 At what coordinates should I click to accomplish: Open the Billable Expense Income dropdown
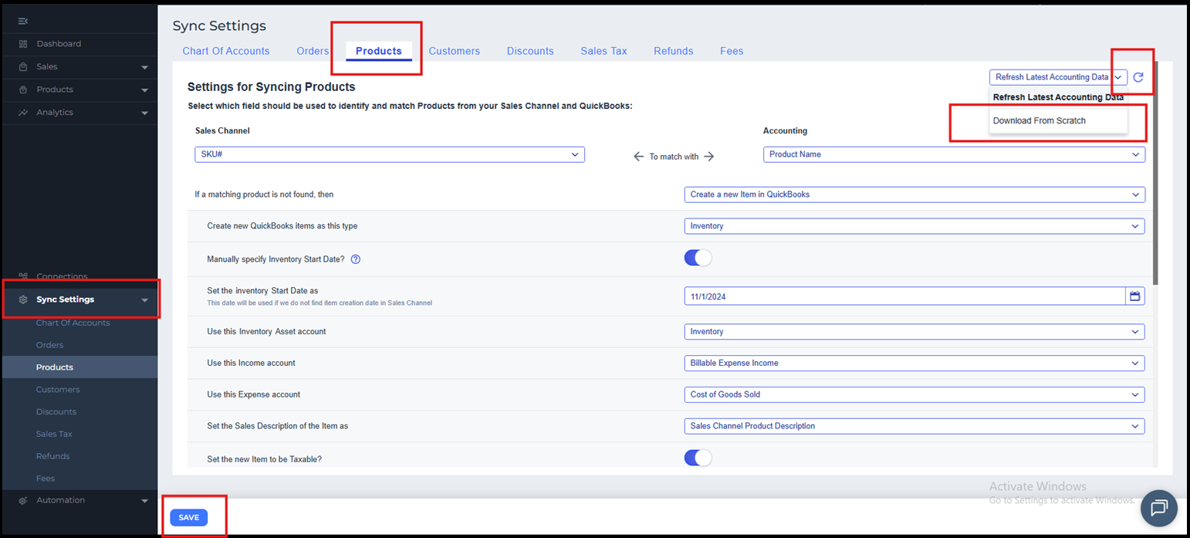(914, 363)
